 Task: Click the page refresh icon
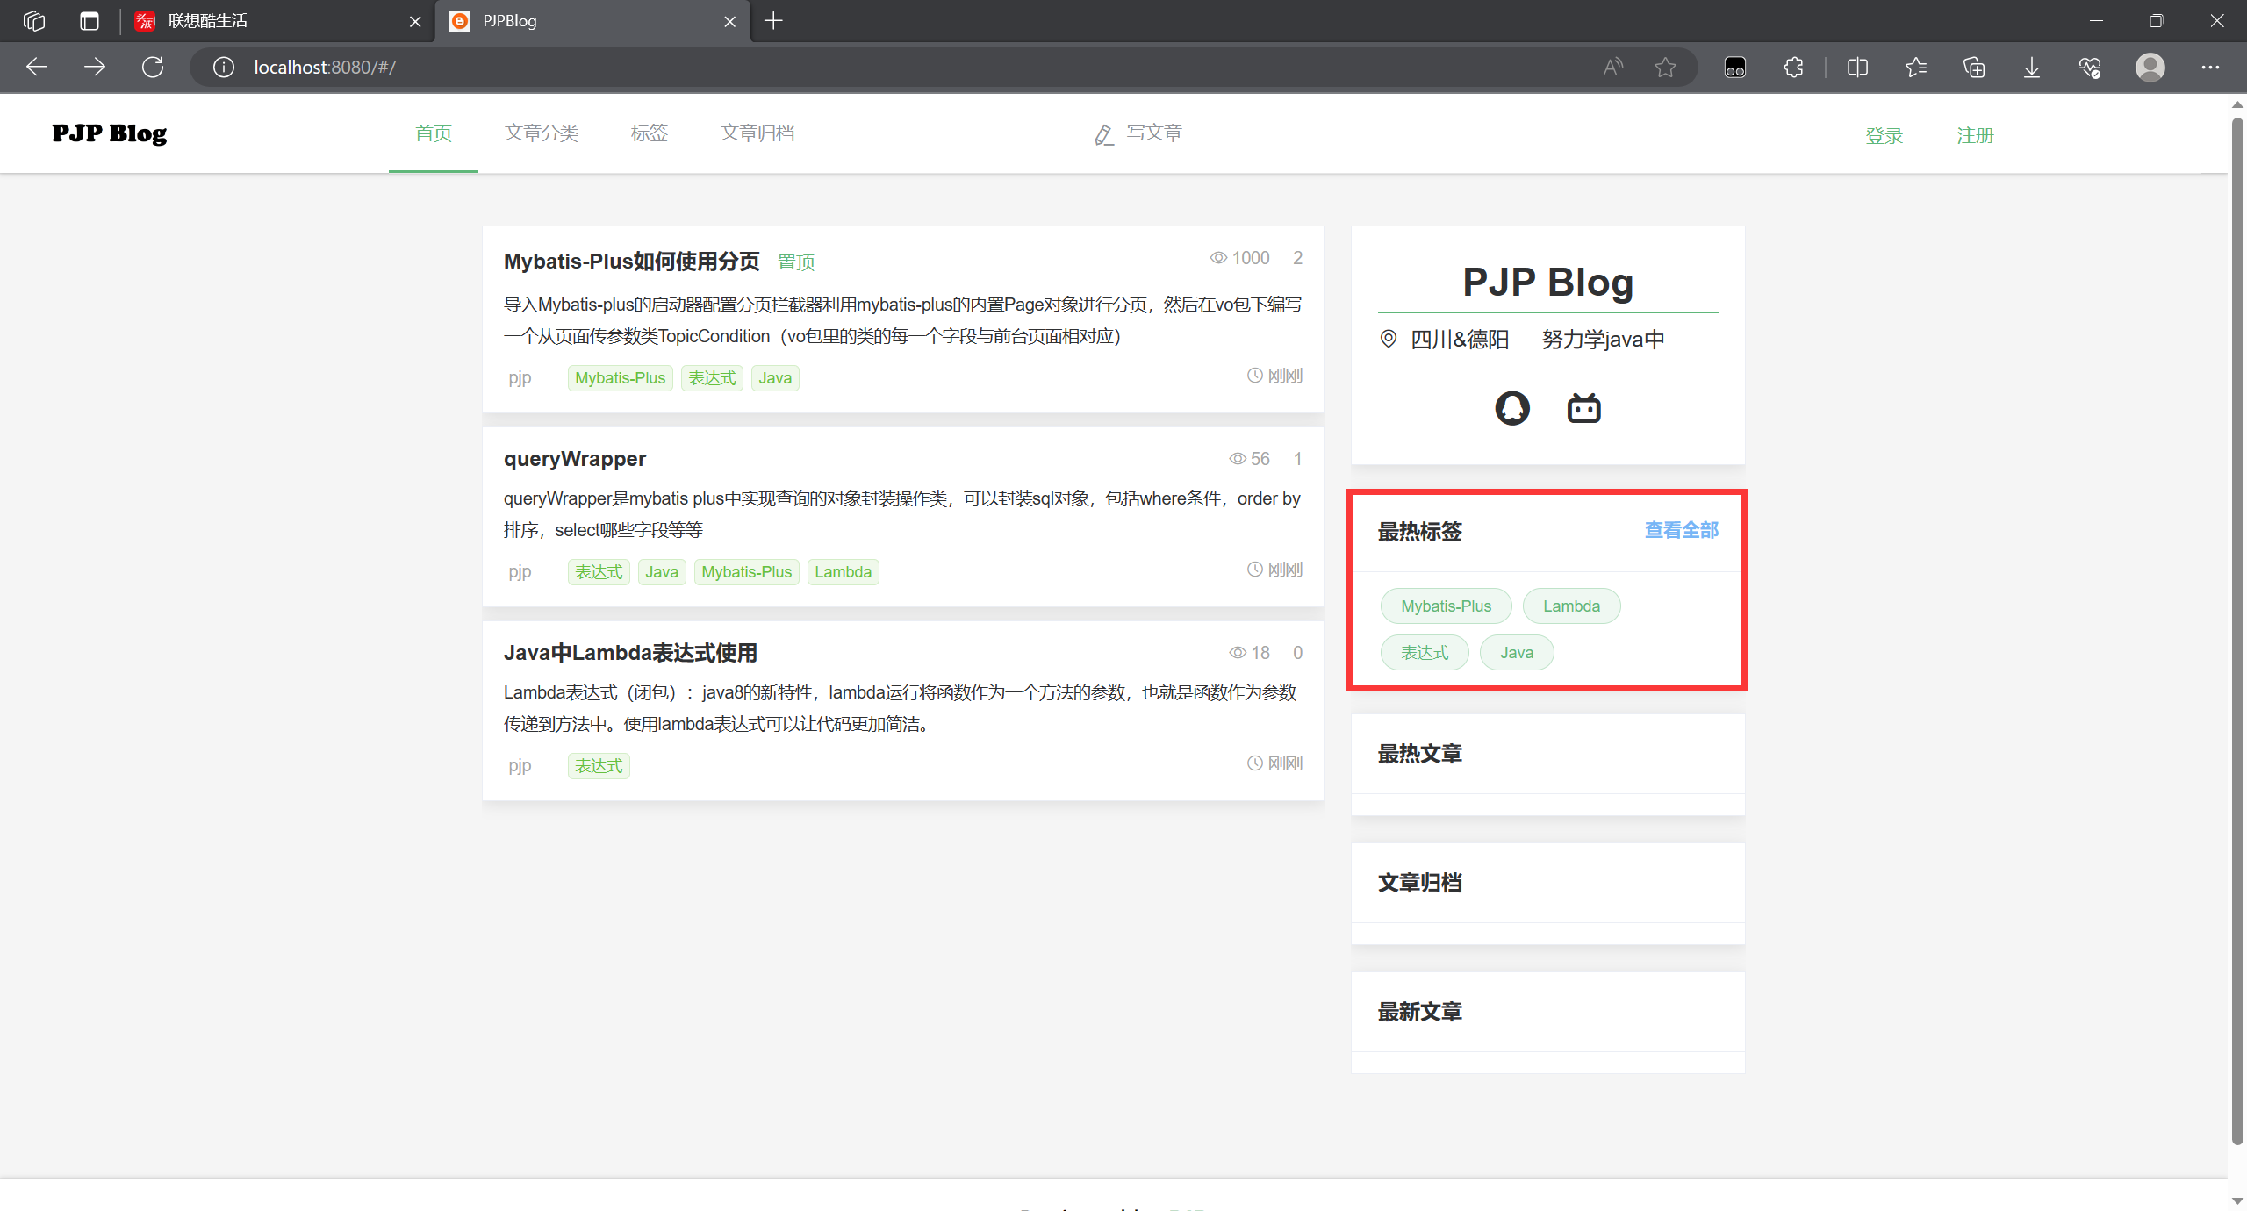[153, 67]
